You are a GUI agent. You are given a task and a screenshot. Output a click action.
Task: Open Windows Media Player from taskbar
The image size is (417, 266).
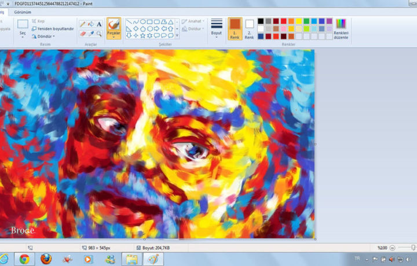pos(88,259)
